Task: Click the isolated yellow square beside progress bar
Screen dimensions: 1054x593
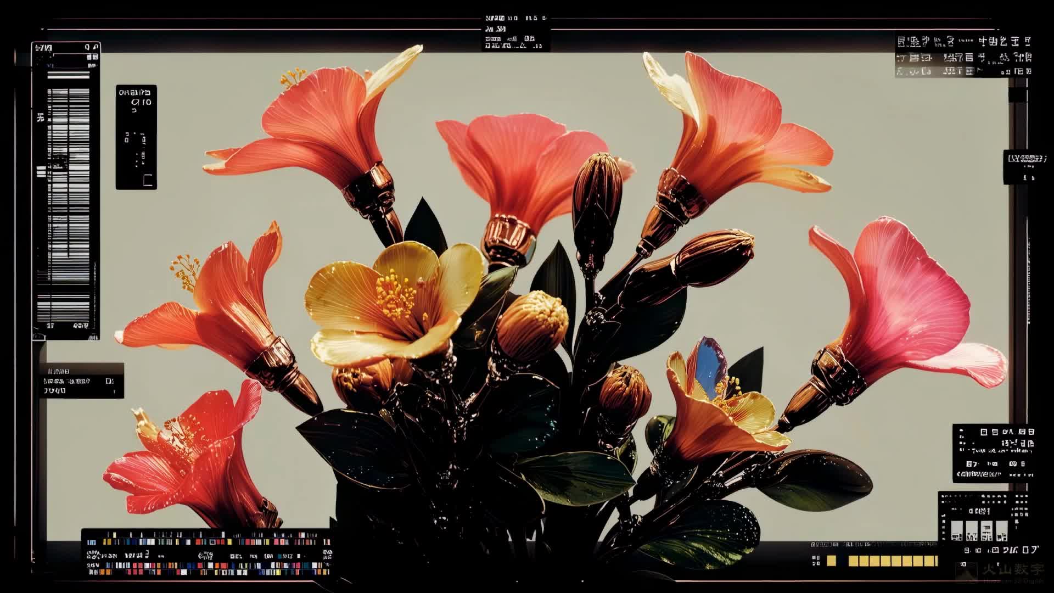Action: pos(832,561)
